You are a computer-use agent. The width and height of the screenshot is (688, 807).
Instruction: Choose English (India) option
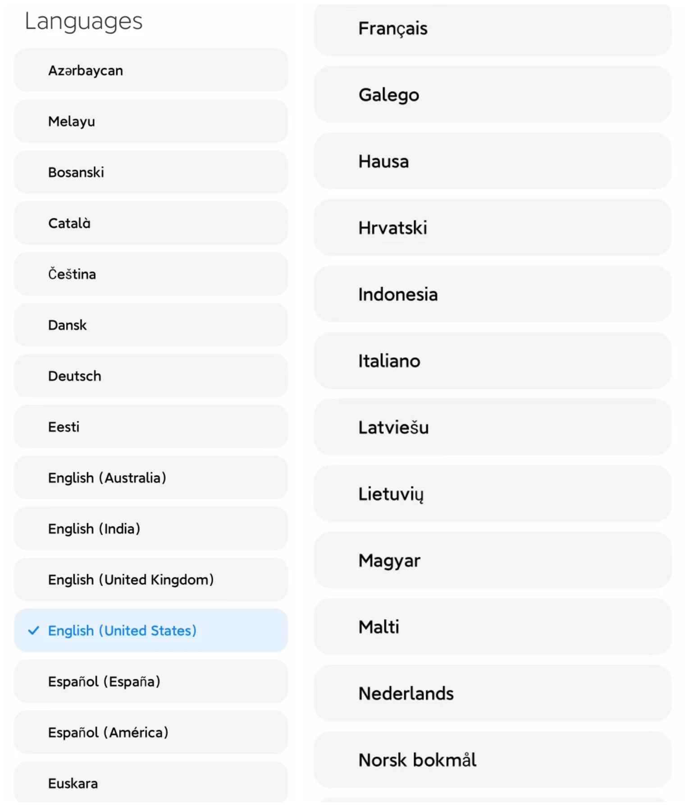pyautogui.click(x=150, y=529)
